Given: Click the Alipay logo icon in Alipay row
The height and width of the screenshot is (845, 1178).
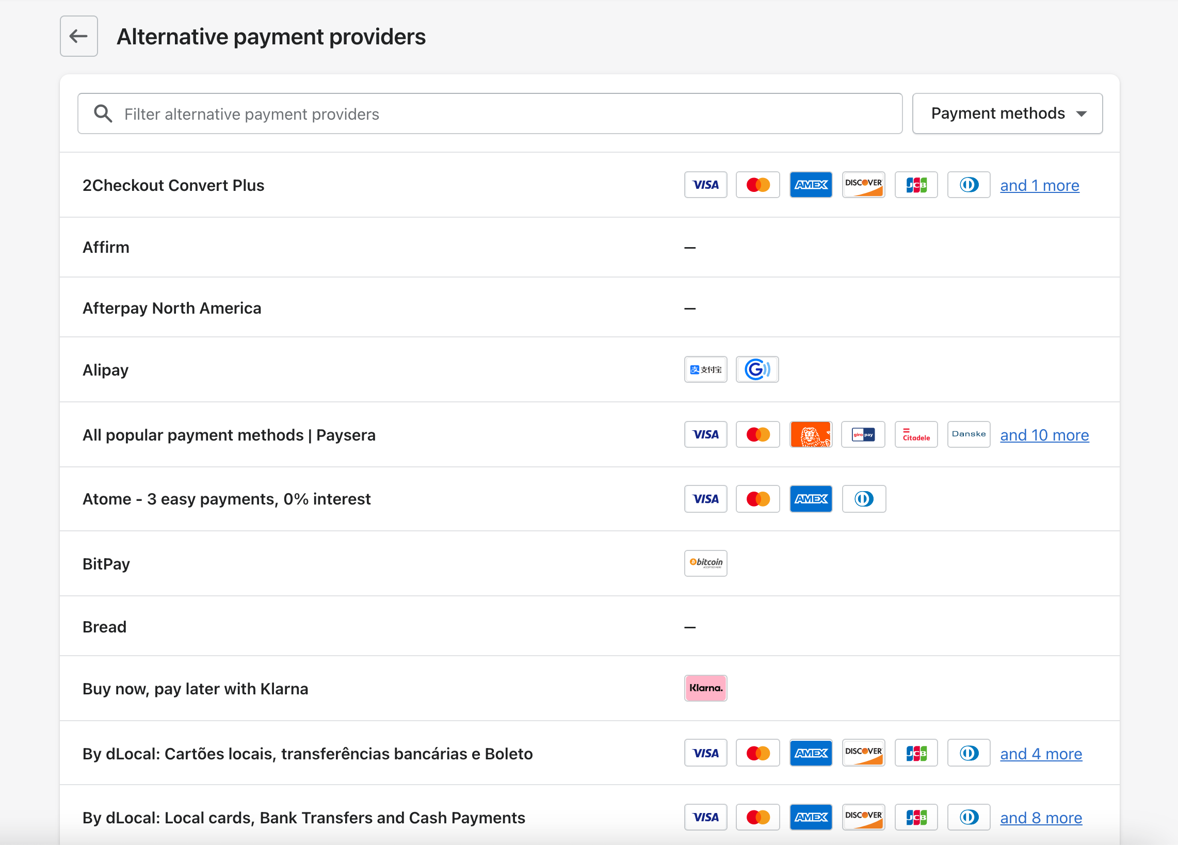Looking at the screenshot, I should tap(705, 369).
